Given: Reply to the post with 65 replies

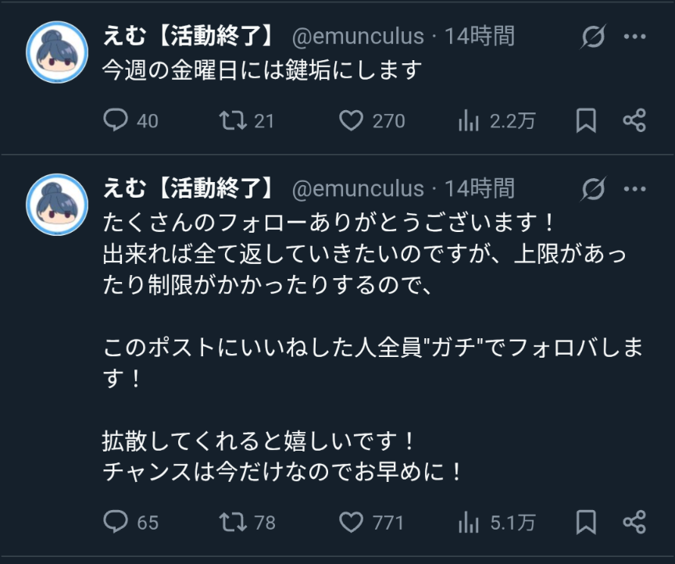Looking at the screenshot, I should (x=116, y=521).
